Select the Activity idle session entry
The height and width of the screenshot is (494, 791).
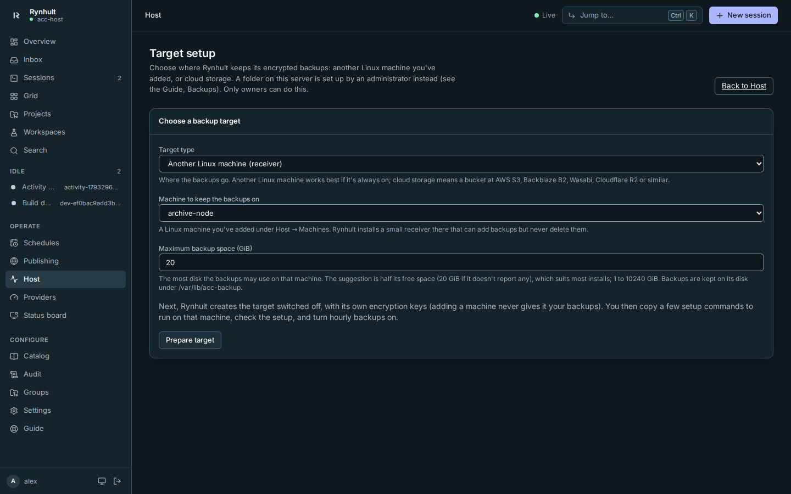pyautogui.click(x=65, y=187)
